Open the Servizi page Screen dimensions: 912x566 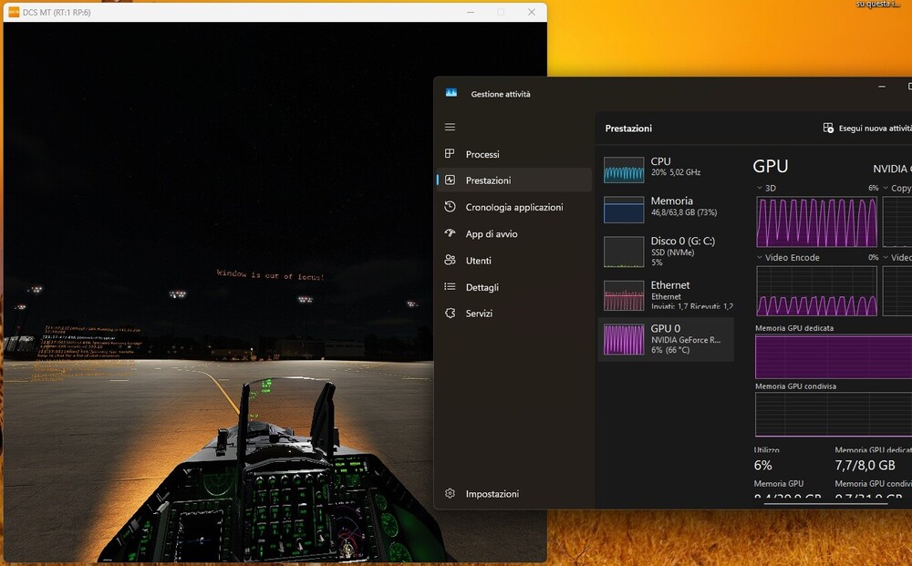tap(513, 314)
